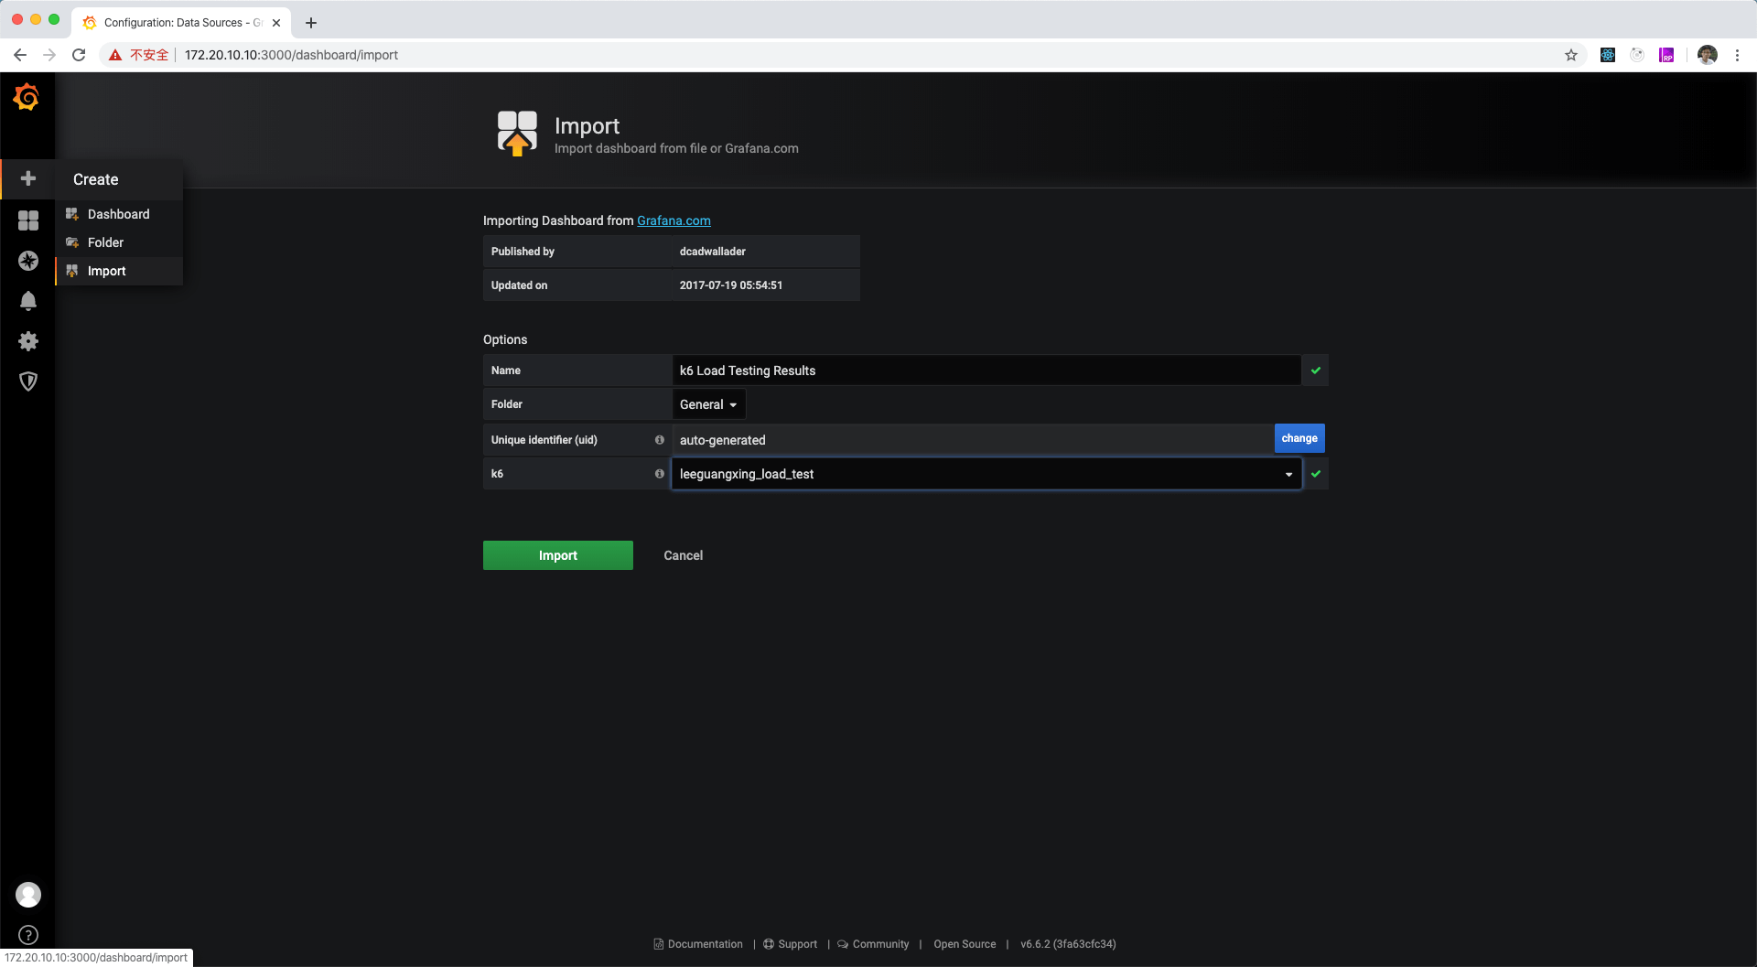Open the Dashboards icon in sidebar
1757x967 pixels.
point(28,220)
